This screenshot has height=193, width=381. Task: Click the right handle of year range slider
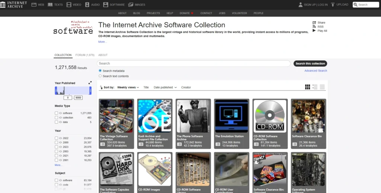90,91
